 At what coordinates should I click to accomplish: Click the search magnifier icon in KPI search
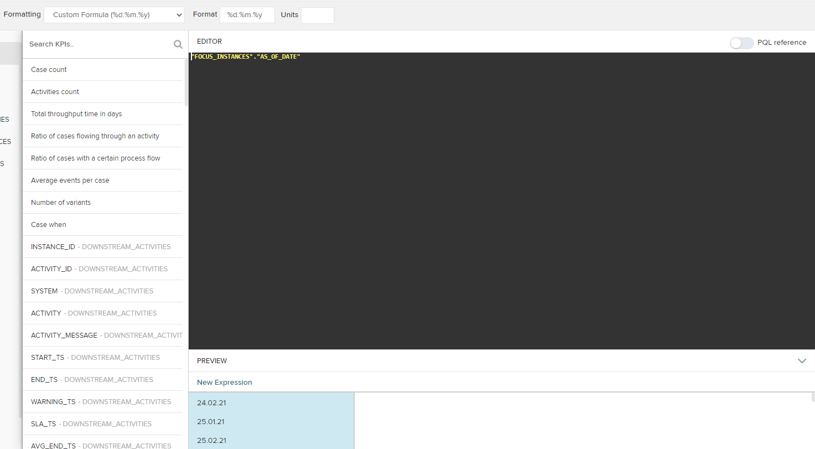point(178,44)
